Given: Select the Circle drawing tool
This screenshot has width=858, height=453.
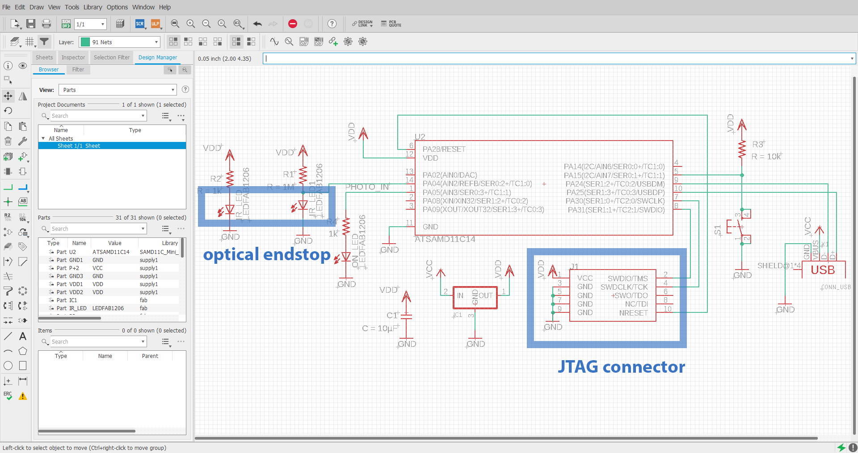Looking at the screenshot, I should point(8,366).
